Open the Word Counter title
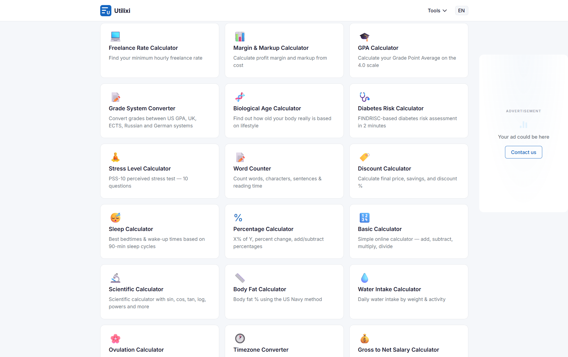This screenshot has height=357, width=568. (x=252, y=169)
